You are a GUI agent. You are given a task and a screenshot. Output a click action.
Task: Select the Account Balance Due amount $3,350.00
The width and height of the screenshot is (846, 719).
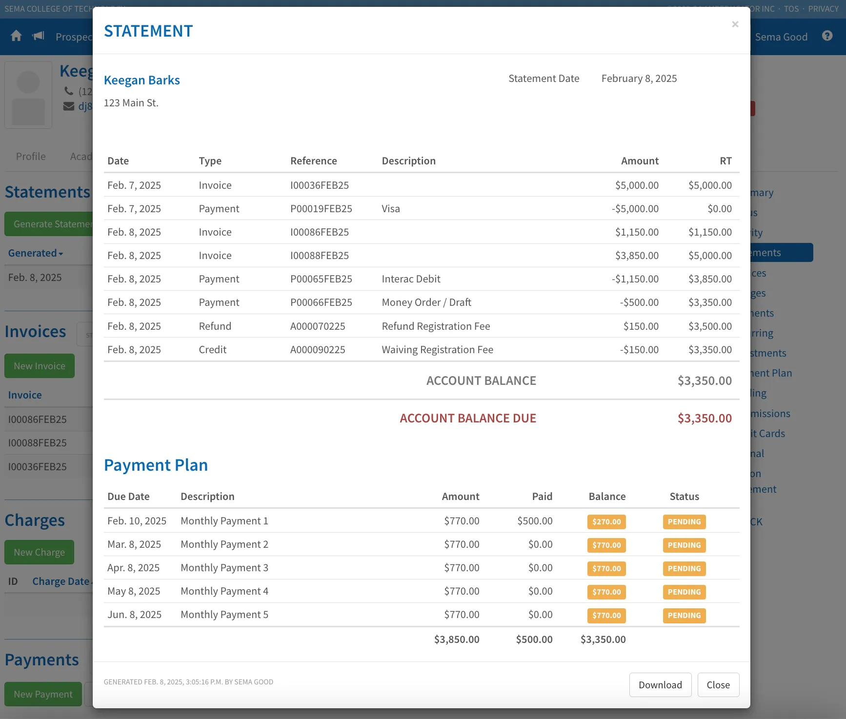tap(705, 418)
